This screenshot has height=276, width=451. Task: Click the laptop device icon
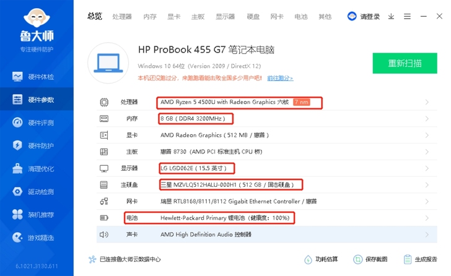point(108,63)
